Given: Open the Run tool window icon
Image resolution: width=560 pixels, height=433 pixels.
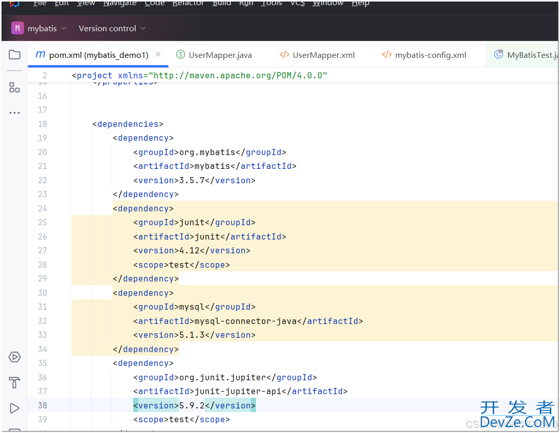Looking at the screenshot, I should 14,408.
